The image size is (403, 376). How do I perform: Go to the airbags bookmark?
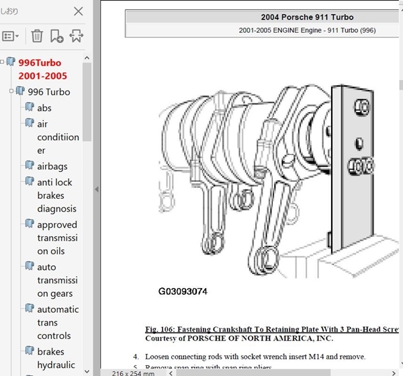click(x=52, y=167)
